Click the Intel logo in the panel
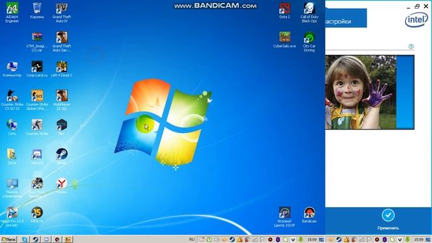 (x=416, y=20)
